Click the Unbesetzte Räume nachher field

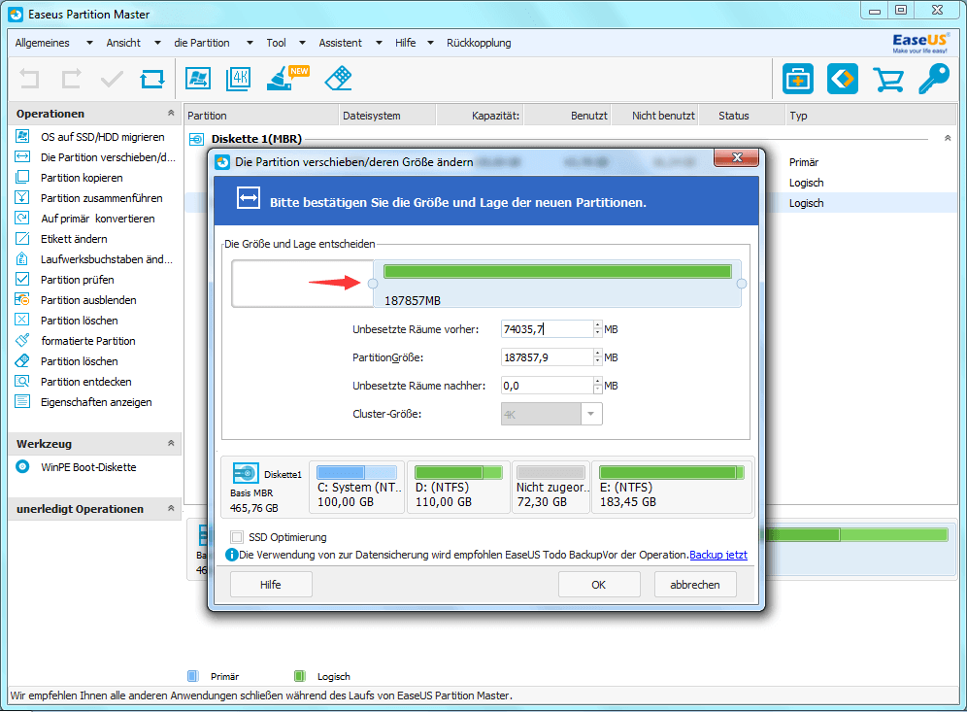[548, 386]
